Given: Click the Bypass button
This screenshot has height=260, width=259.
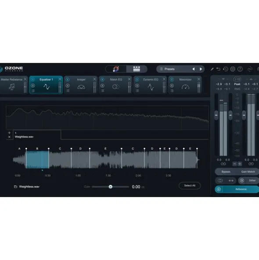Looking at the screenshot, I should [x=226, y=172].
